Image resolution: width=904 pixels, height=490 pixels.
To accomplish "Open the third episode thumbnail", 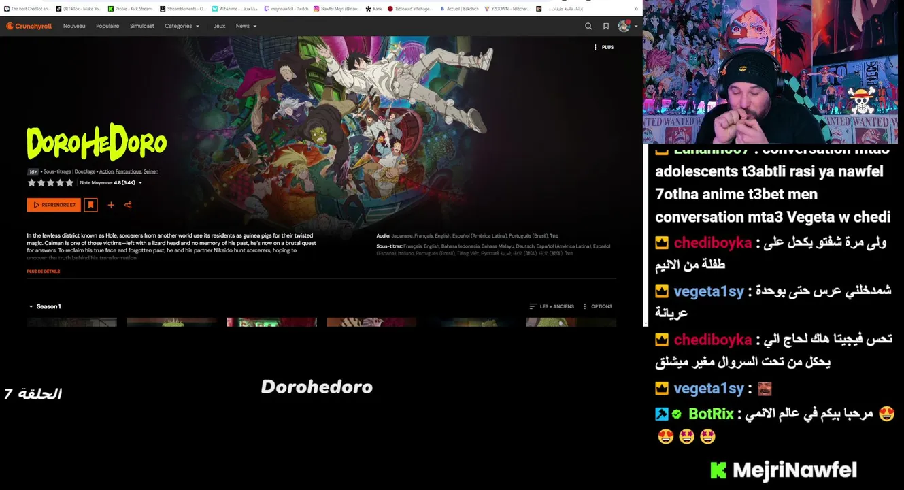I will 271,322.
